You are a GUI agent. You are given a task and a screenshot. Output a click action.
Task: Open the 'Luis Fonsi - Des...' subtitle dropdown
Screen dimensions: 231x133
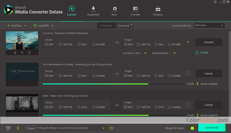135,53
